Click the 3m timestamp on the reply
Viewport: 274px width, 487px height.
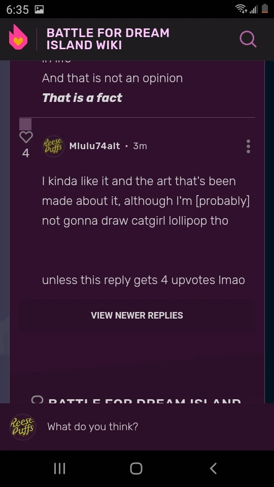(140, 146)
